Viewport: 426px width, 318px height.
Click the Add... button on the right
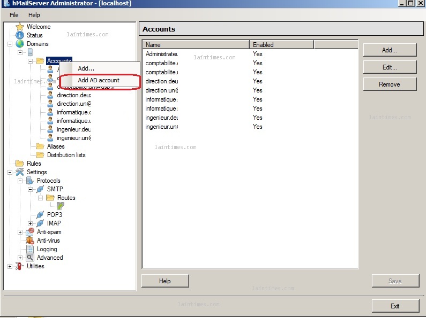tap(390, 50)
